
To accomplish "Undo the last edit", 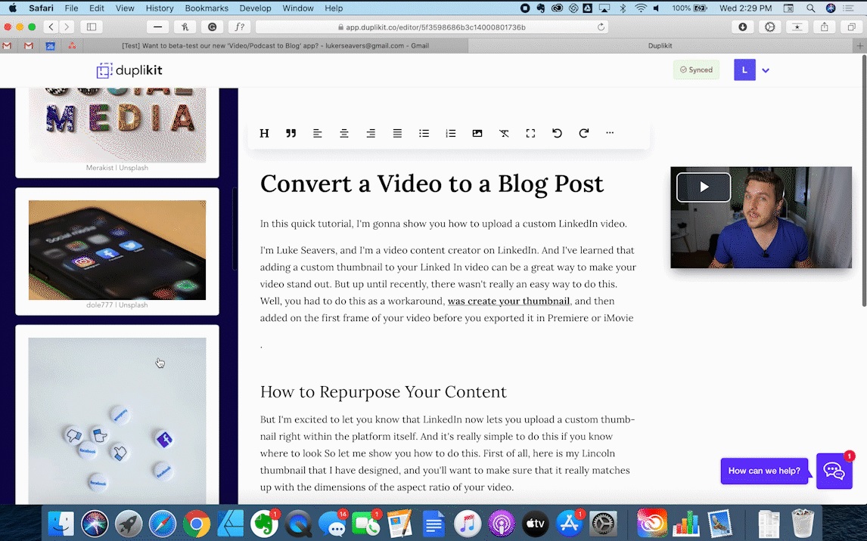I will click(x=557, y=134).
